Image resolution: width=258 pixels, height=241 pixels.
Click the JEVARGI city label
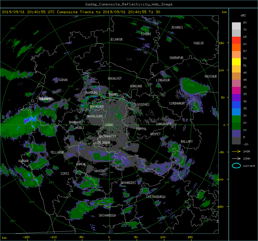(177, 28)
